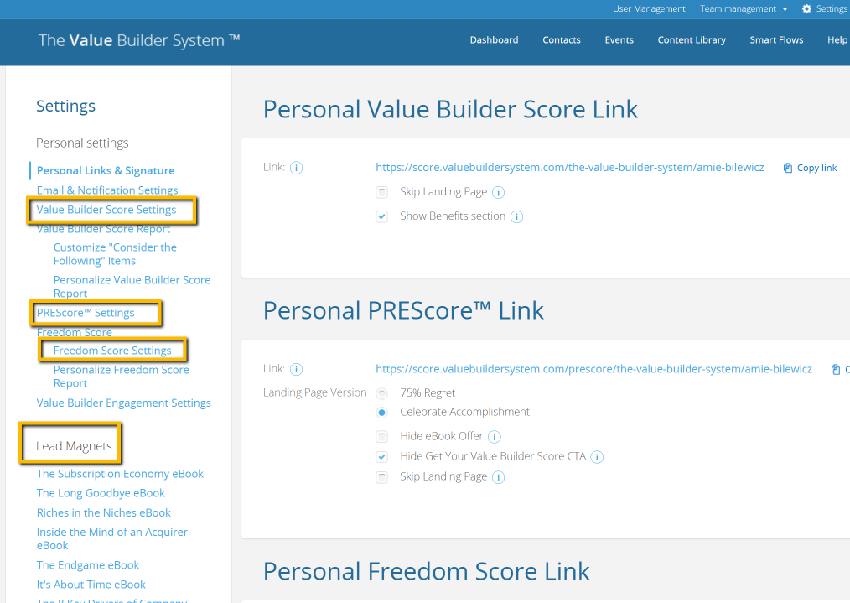This screenshot has height=603, width=850.
Task: Open The Subscription Economy eBook settings
Action: click(120, 473)
